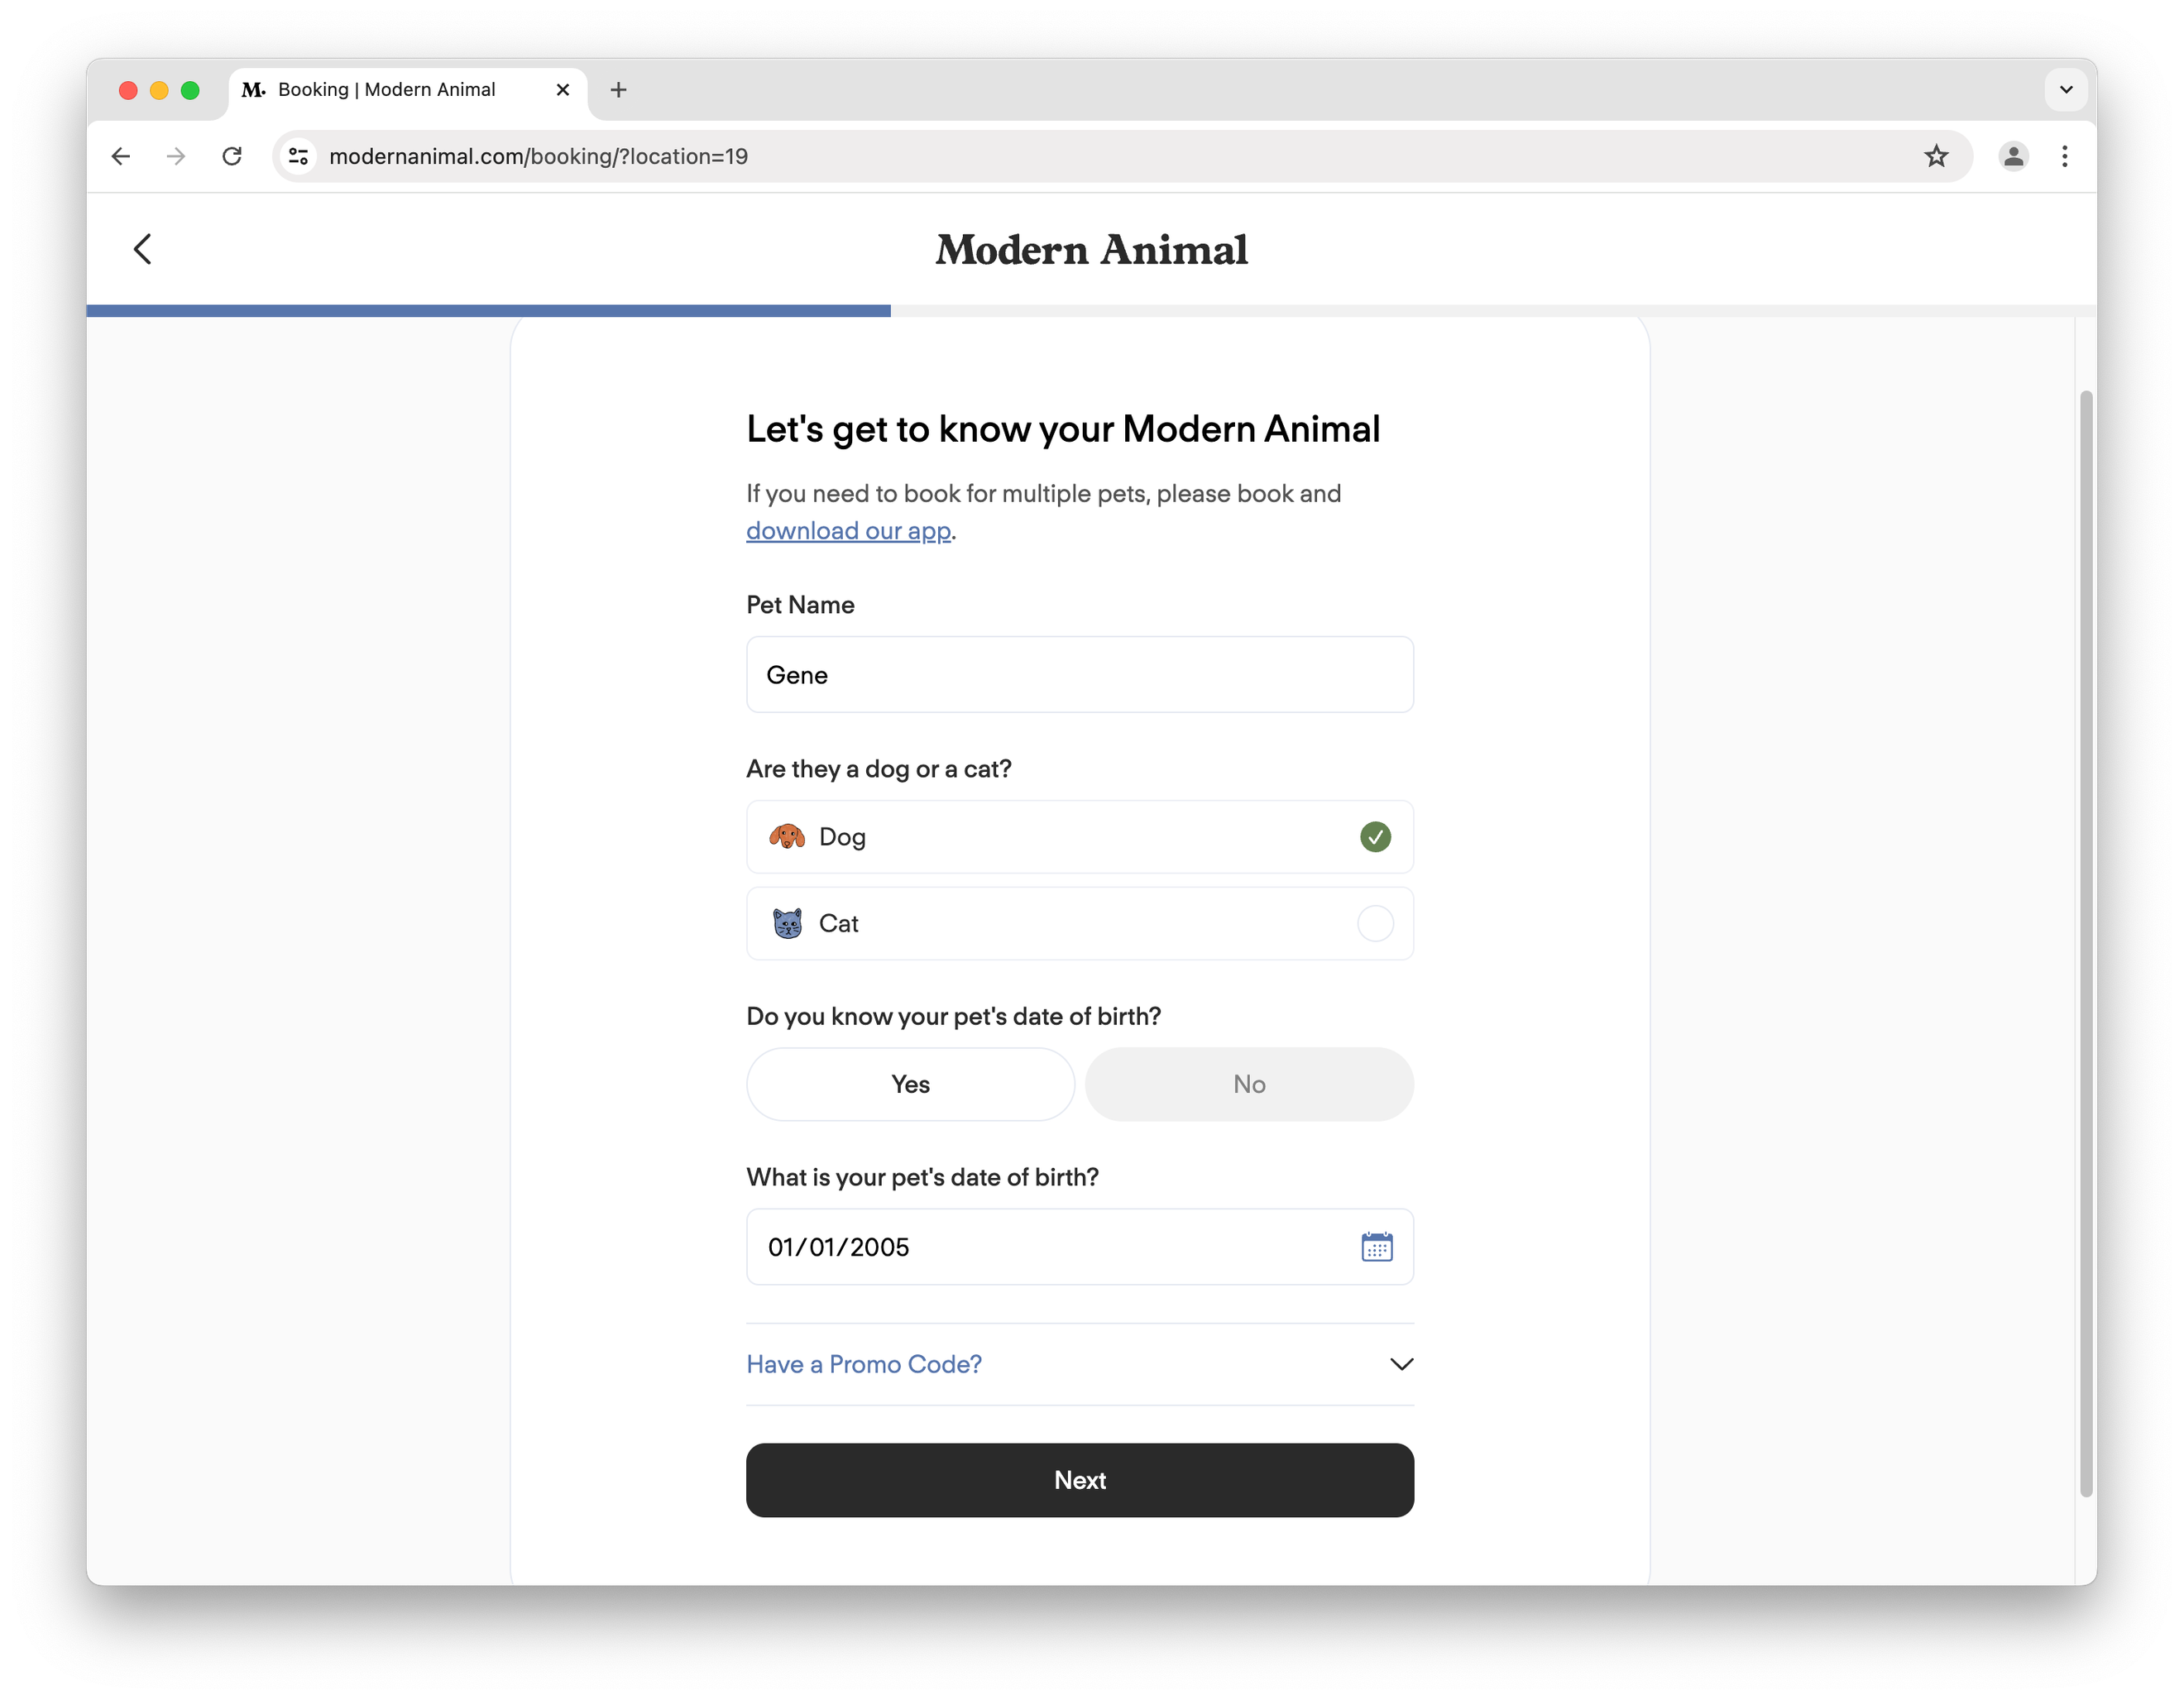
Task: Bookmark this page with the star icon
Action: click(1936, 156)
